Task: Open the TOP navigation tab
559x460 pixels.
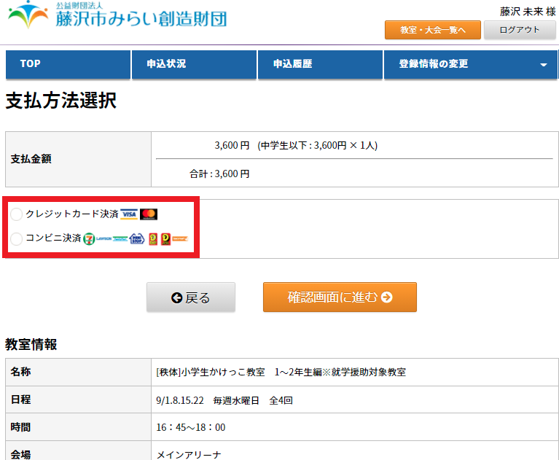Action: pos(68,64)
